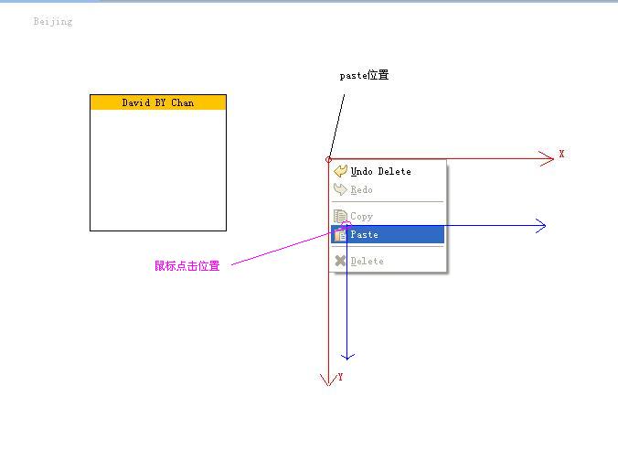Click inside the David BY Chan box body
Image resolution: width=618 pixels, height=461 pixels.
[x=158, y=170]
